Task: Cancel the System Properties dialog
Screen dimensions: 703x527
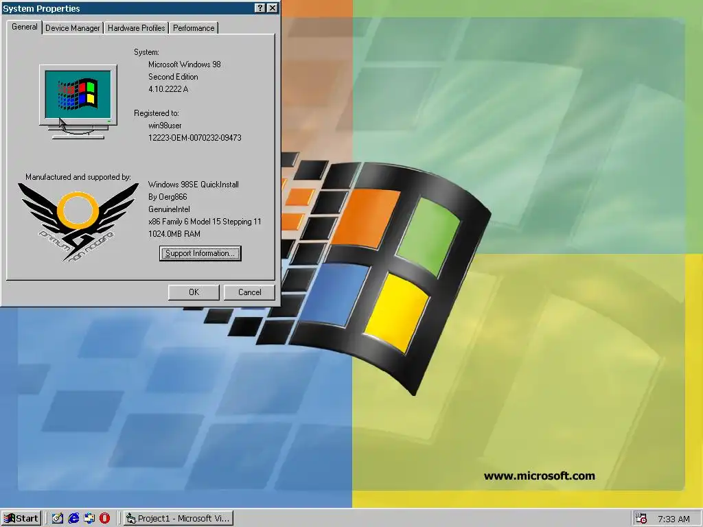Action: coord(249,292)
